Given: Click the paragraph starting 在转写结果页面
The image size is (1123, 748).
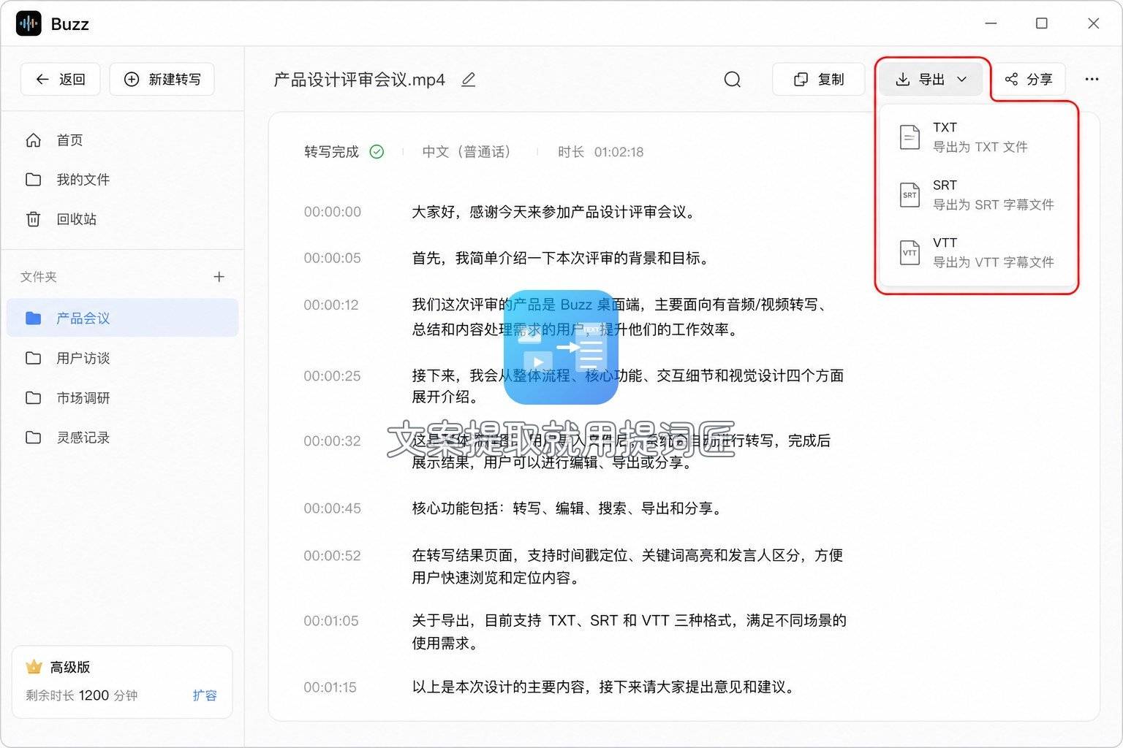Looking at the screenshot, I should 627,566.
